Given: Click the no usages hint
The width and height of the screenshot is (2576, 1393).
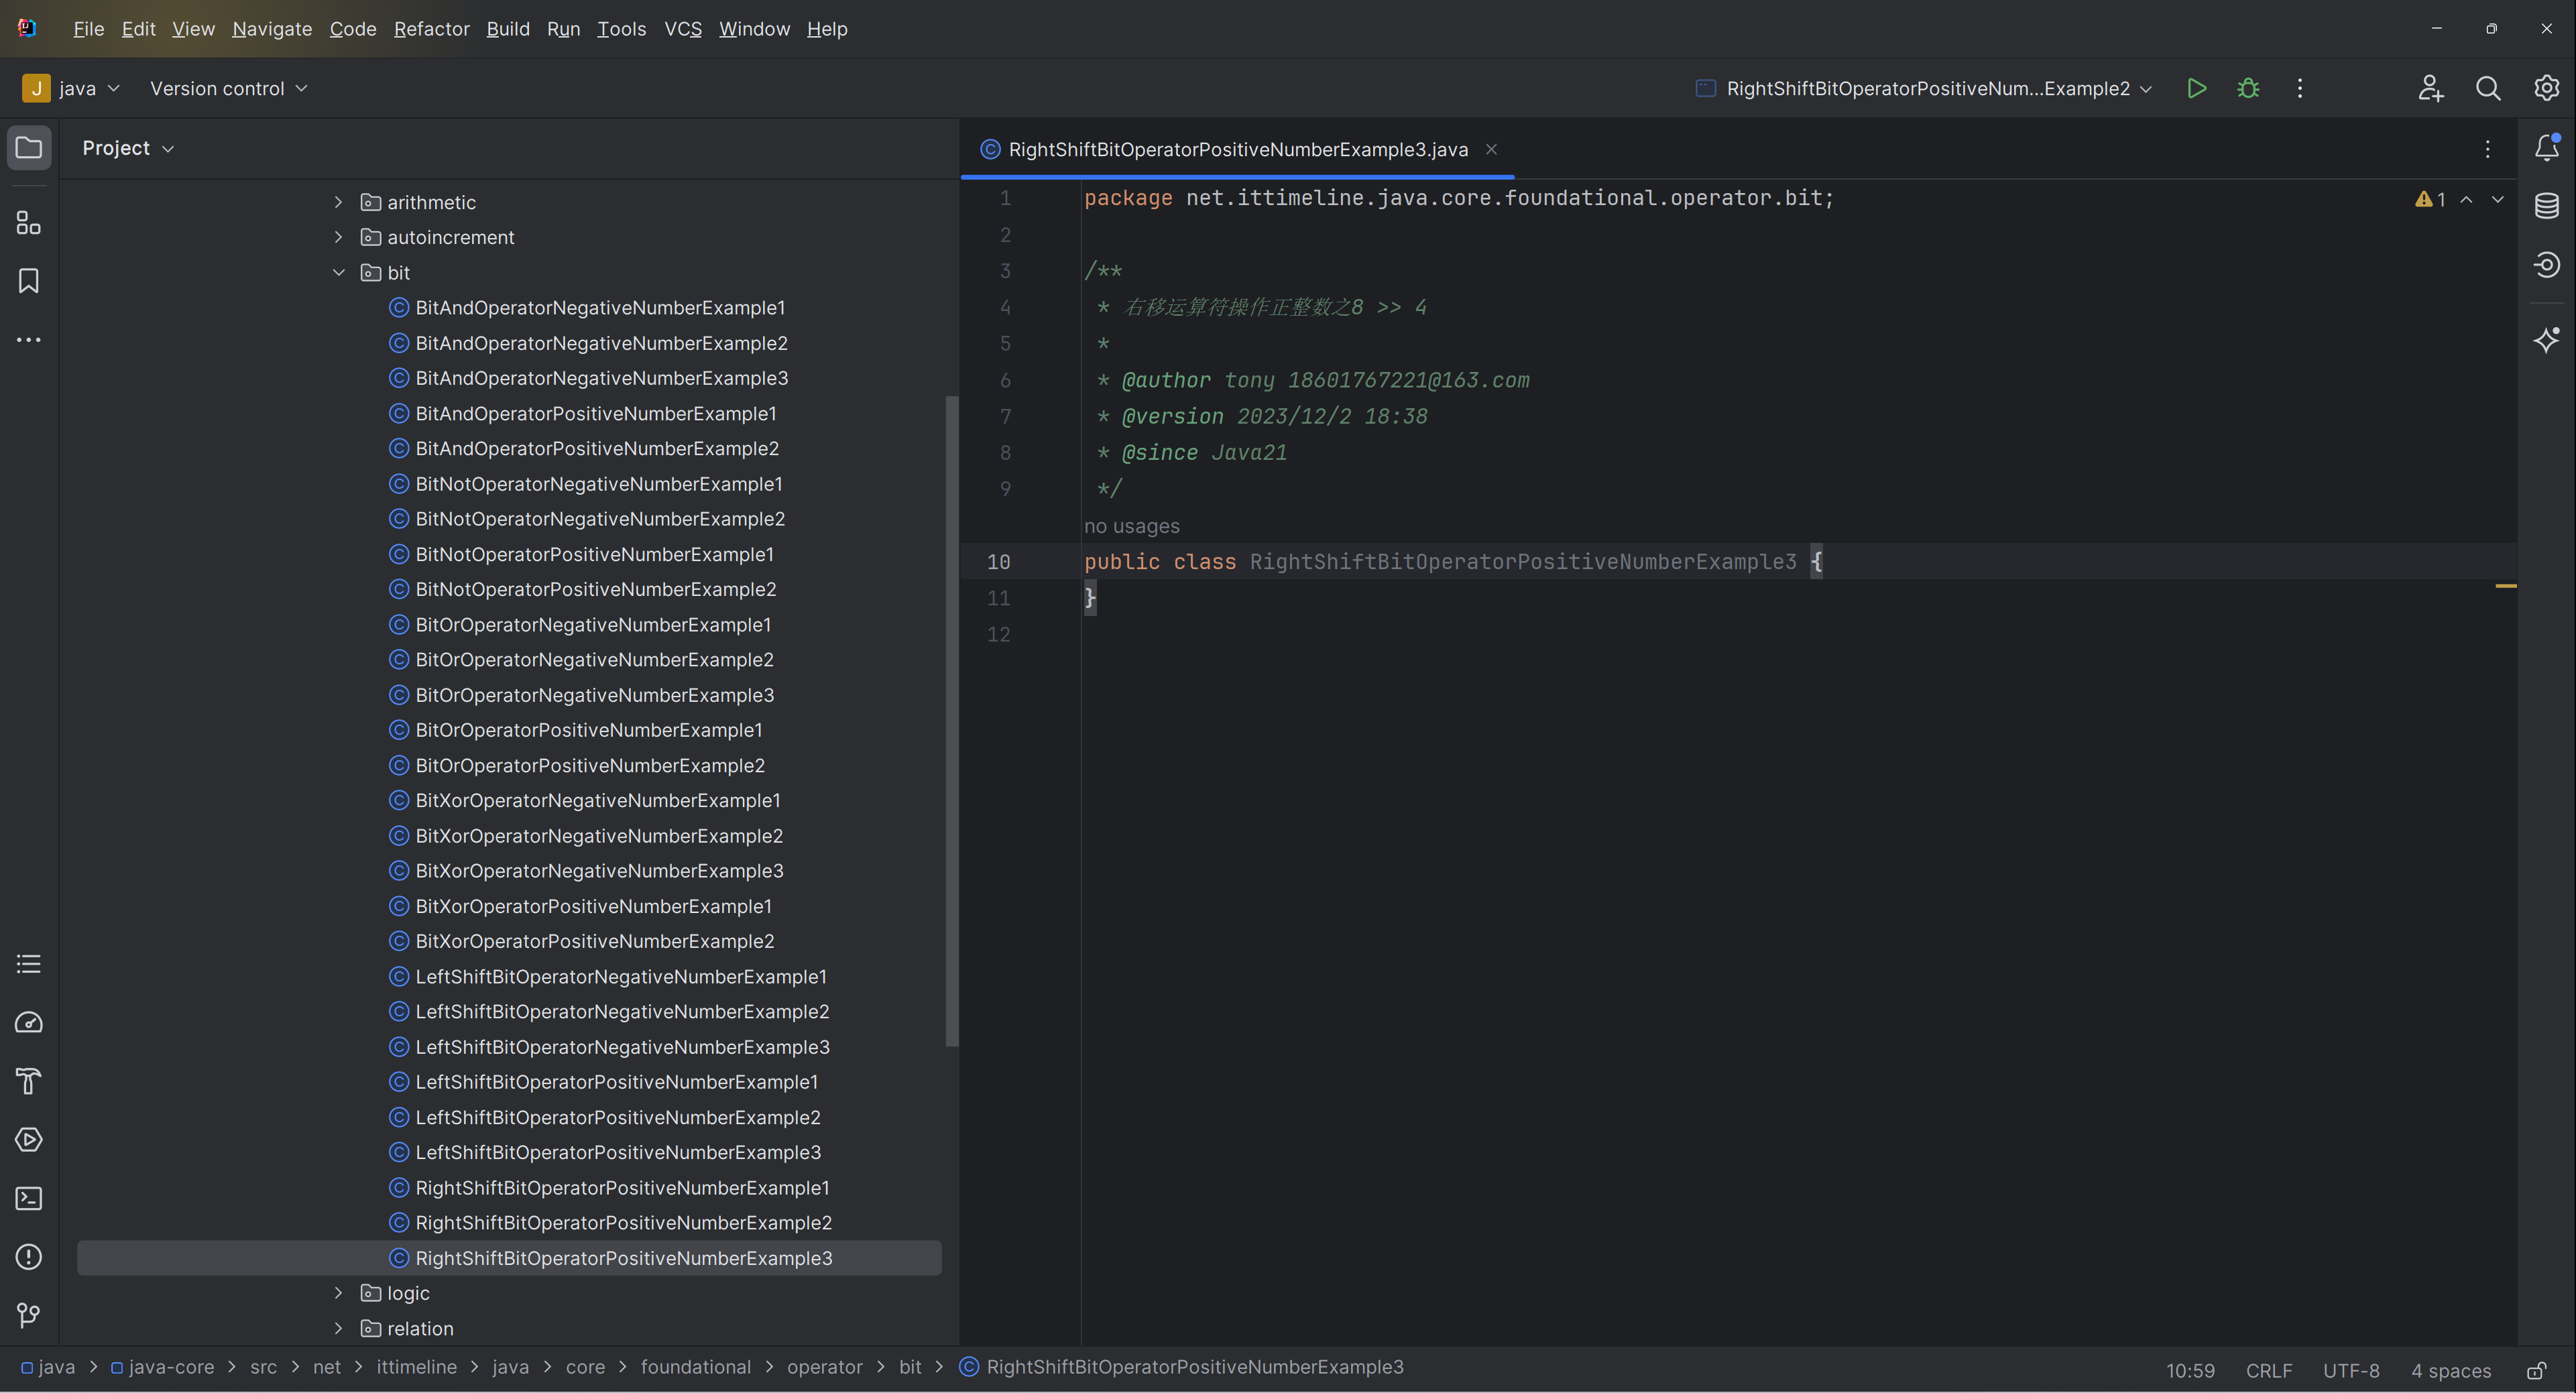Looking at the screenshot, I should (1131, 526).
